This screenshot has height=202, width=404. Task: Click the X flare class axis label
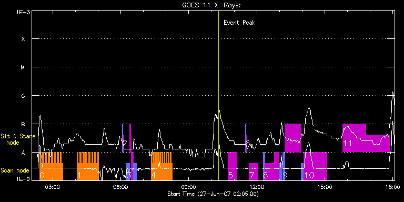click(x=23, y=39)
